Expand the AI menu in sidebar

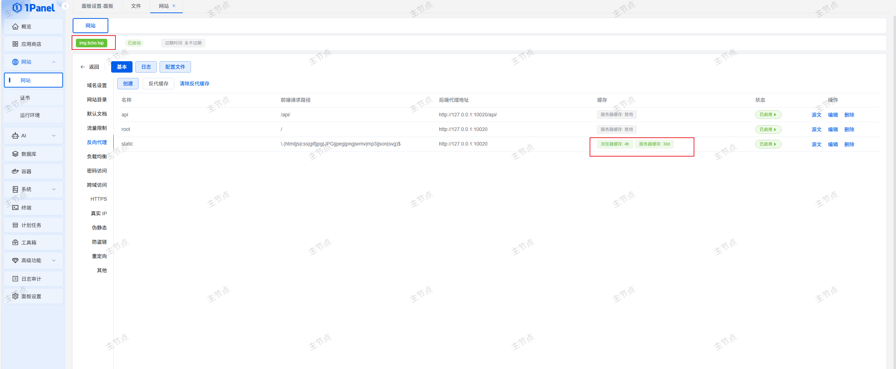point(54,136)
